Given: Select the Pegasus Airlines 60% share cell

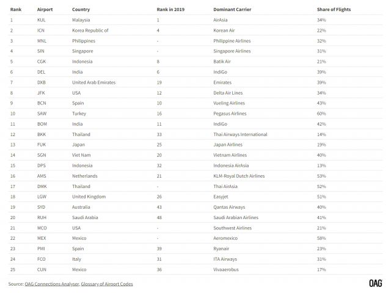Looking at the screenshot, I should [321, 114].
